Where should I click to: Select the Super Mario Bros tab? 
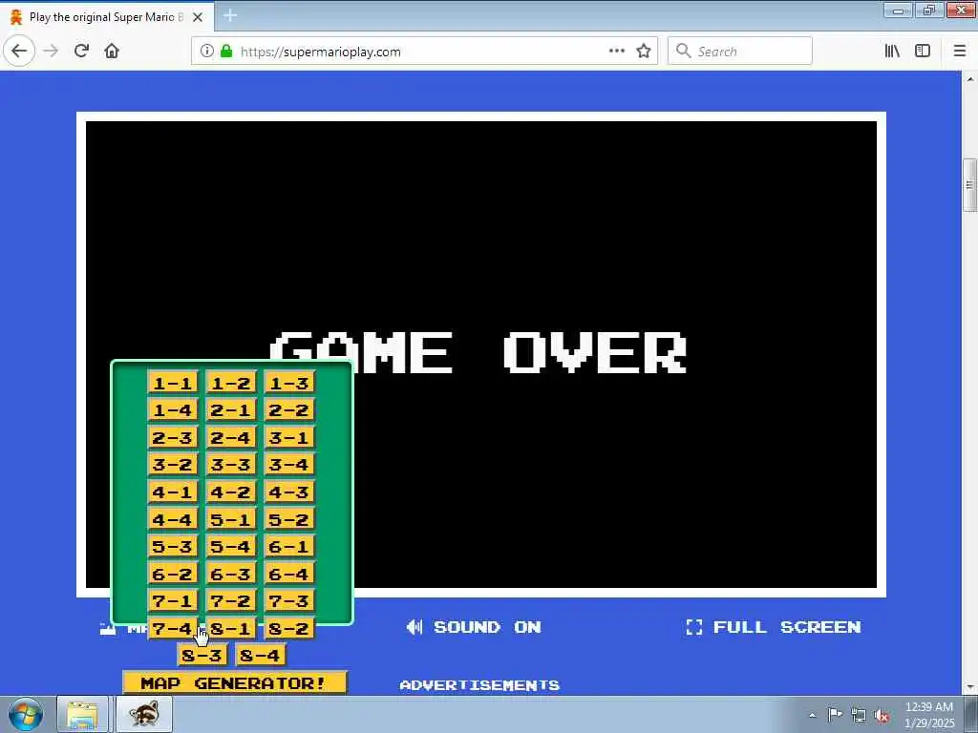click(106, 17)
